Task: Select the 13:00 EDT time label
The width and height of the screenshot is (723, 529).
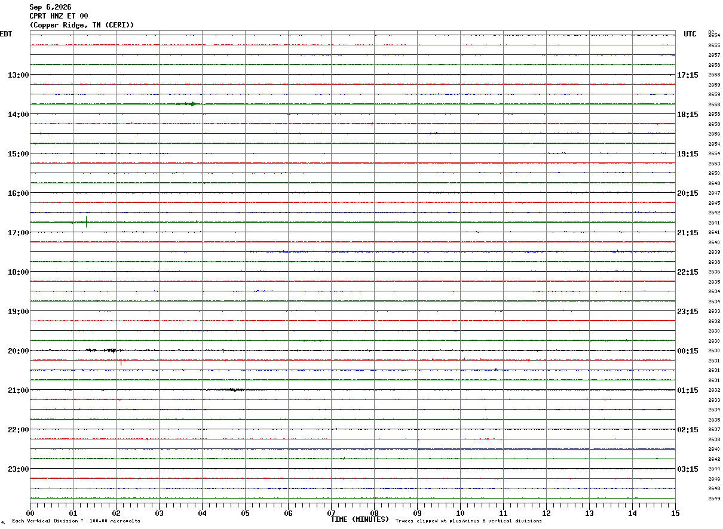Action: pos(18,75)
